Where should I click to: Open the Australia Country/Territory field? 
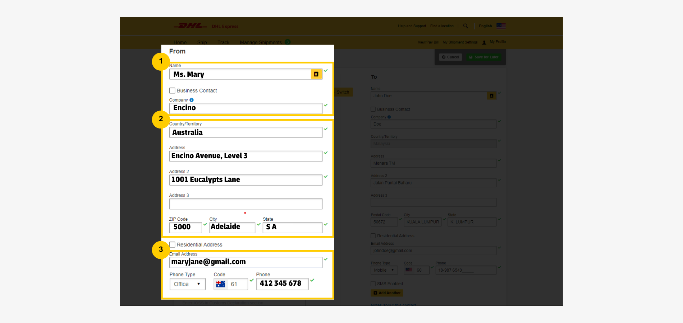(x=246, y=132)
